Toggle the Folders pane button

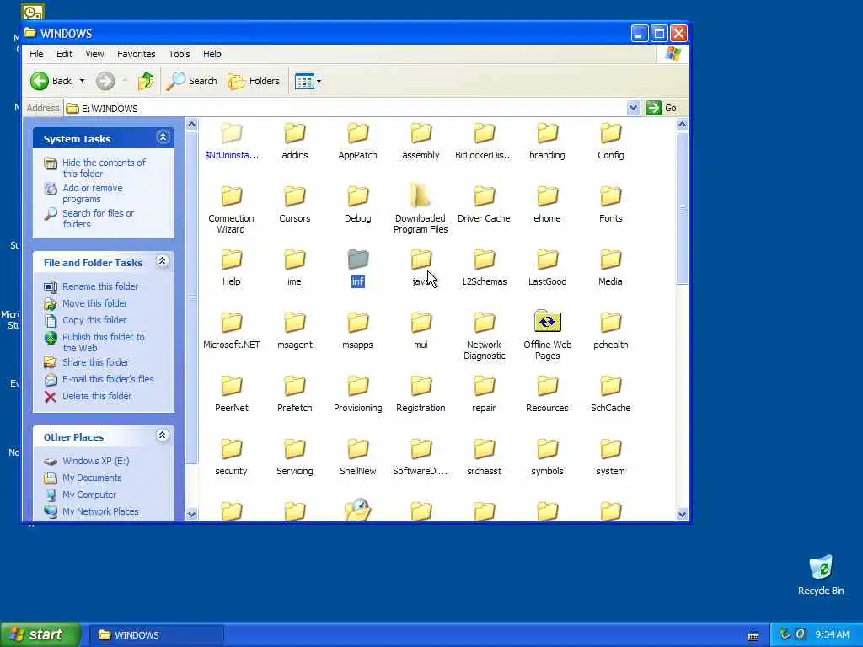click(x=255, y=82)
